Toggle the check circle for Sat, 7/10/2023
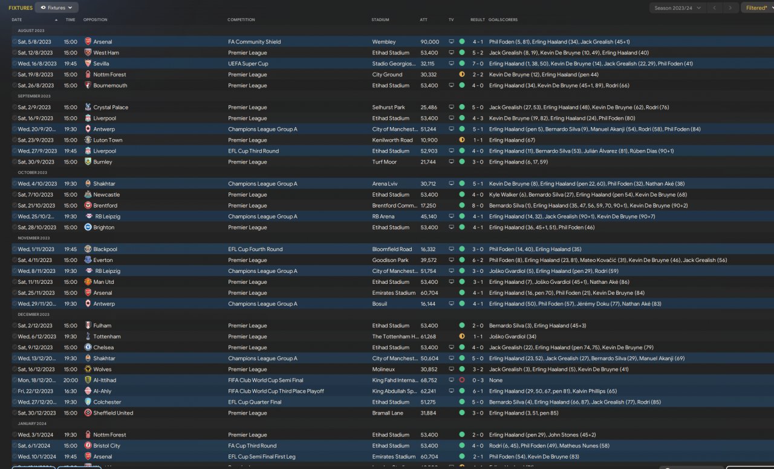The image size is (774, 469). [x=15, y=194]
